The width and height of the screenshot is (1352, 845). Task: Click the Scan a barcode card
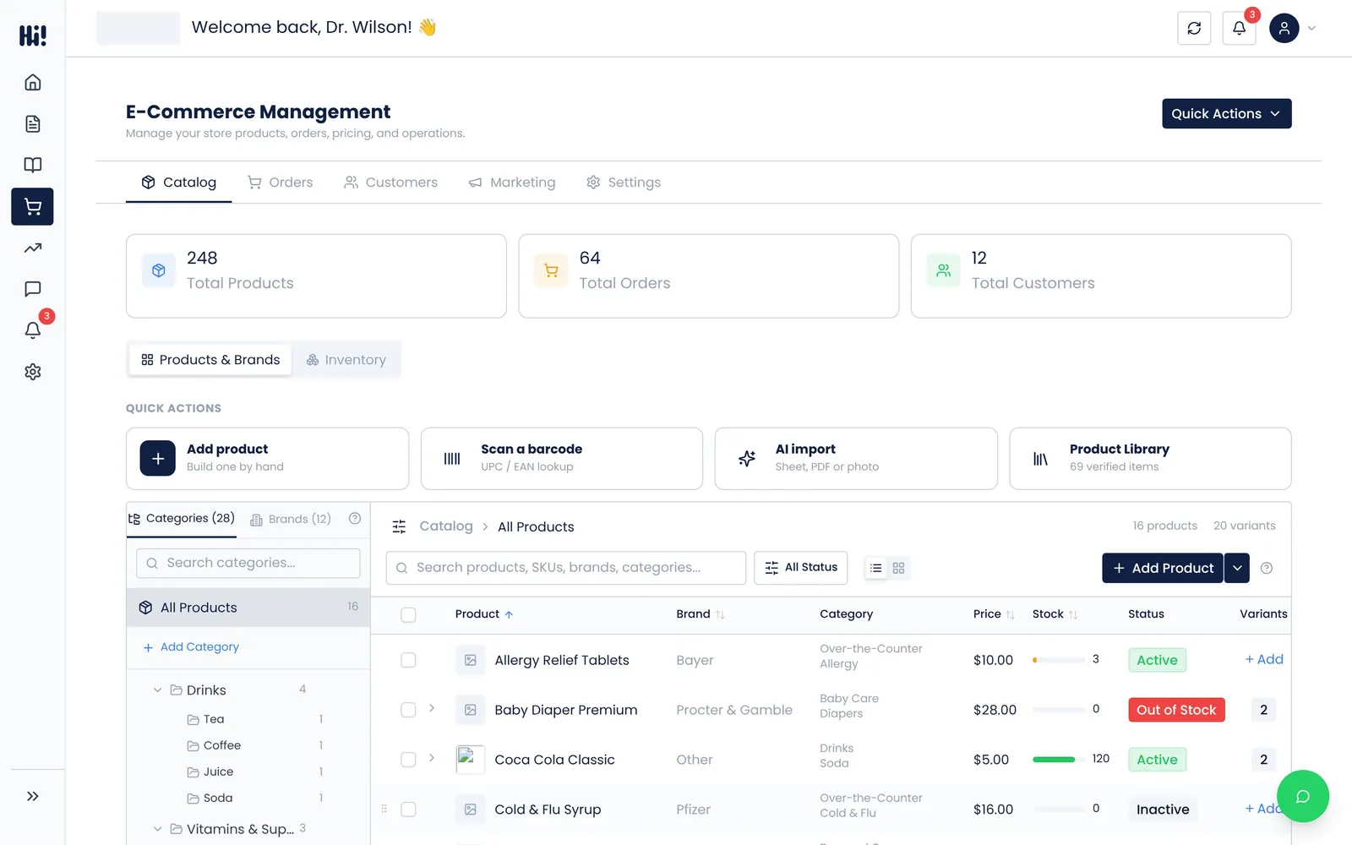click(562, 458)
